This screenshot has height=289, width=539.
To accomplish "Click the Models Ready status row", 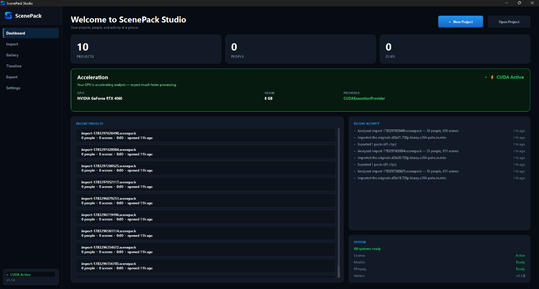I will pyautogui.click(x=439, y=262).
